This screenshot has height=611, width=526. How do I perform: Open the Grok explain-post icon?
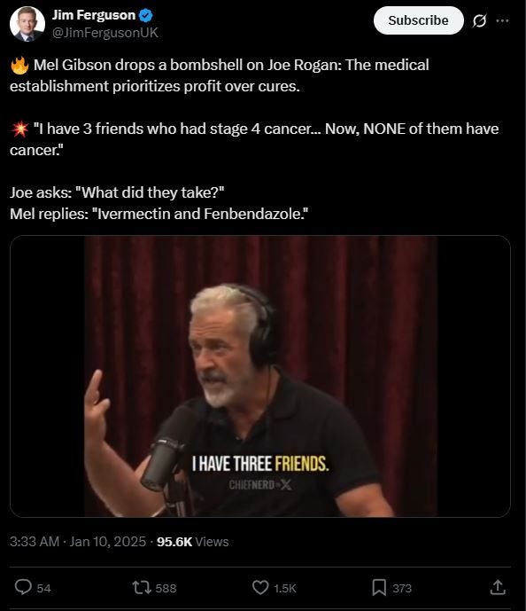tap(479, 20)
